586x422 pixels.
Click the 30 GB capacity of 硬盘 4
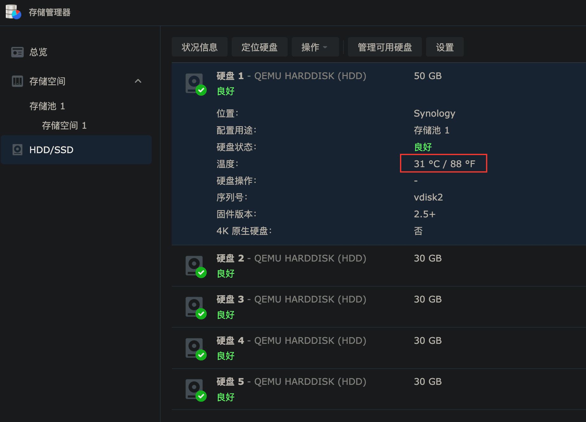(x=428, y=341)
